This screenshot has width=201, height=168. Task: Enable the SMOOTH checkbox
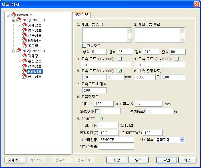(97, 111)
